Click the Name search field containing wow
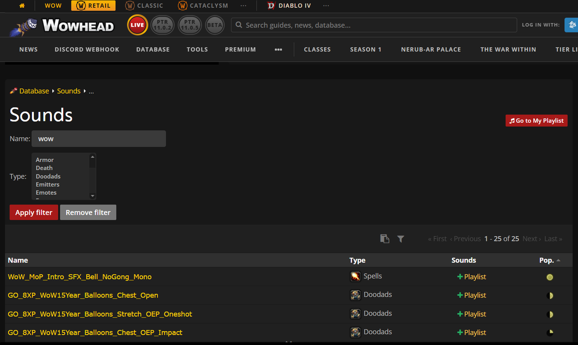The width and height of the screenshot is (578, 345). point(98,139)
